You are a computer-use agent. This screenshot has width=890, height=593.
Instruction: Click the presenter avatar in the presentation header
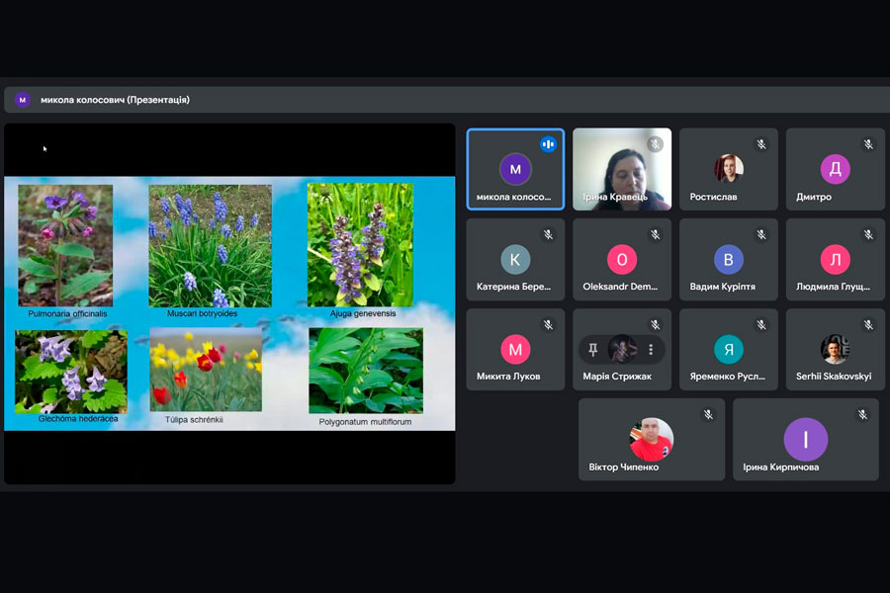click(22, 100)
